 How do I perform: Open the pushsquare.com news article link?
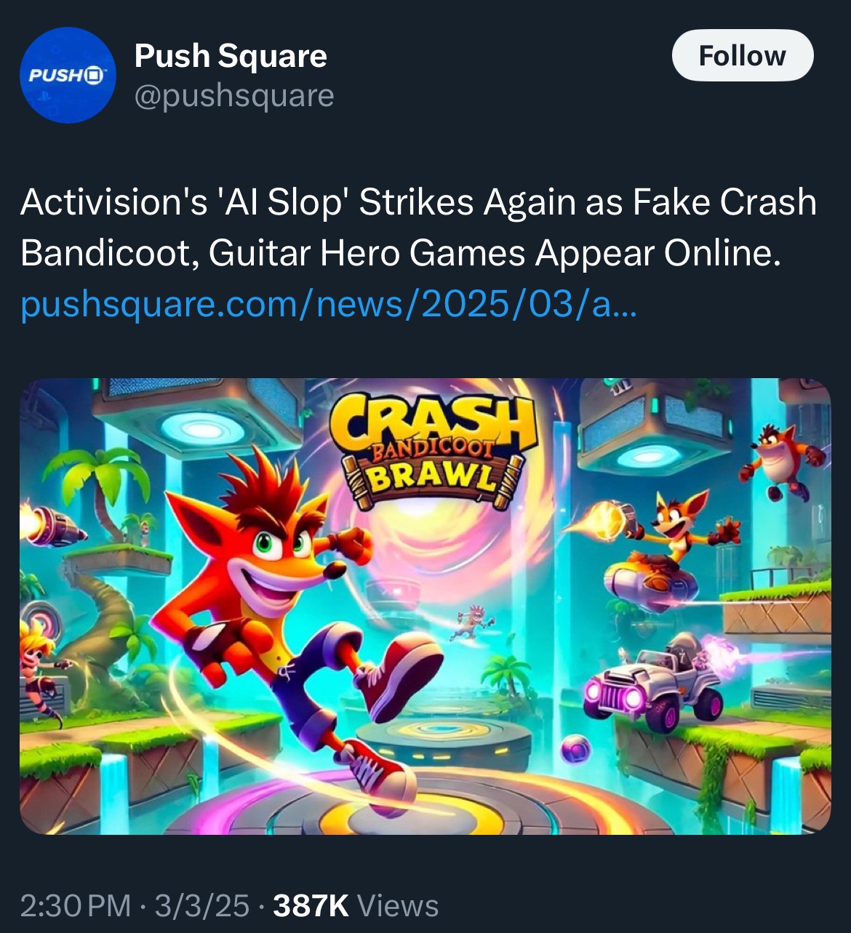(x=329, y=304)
